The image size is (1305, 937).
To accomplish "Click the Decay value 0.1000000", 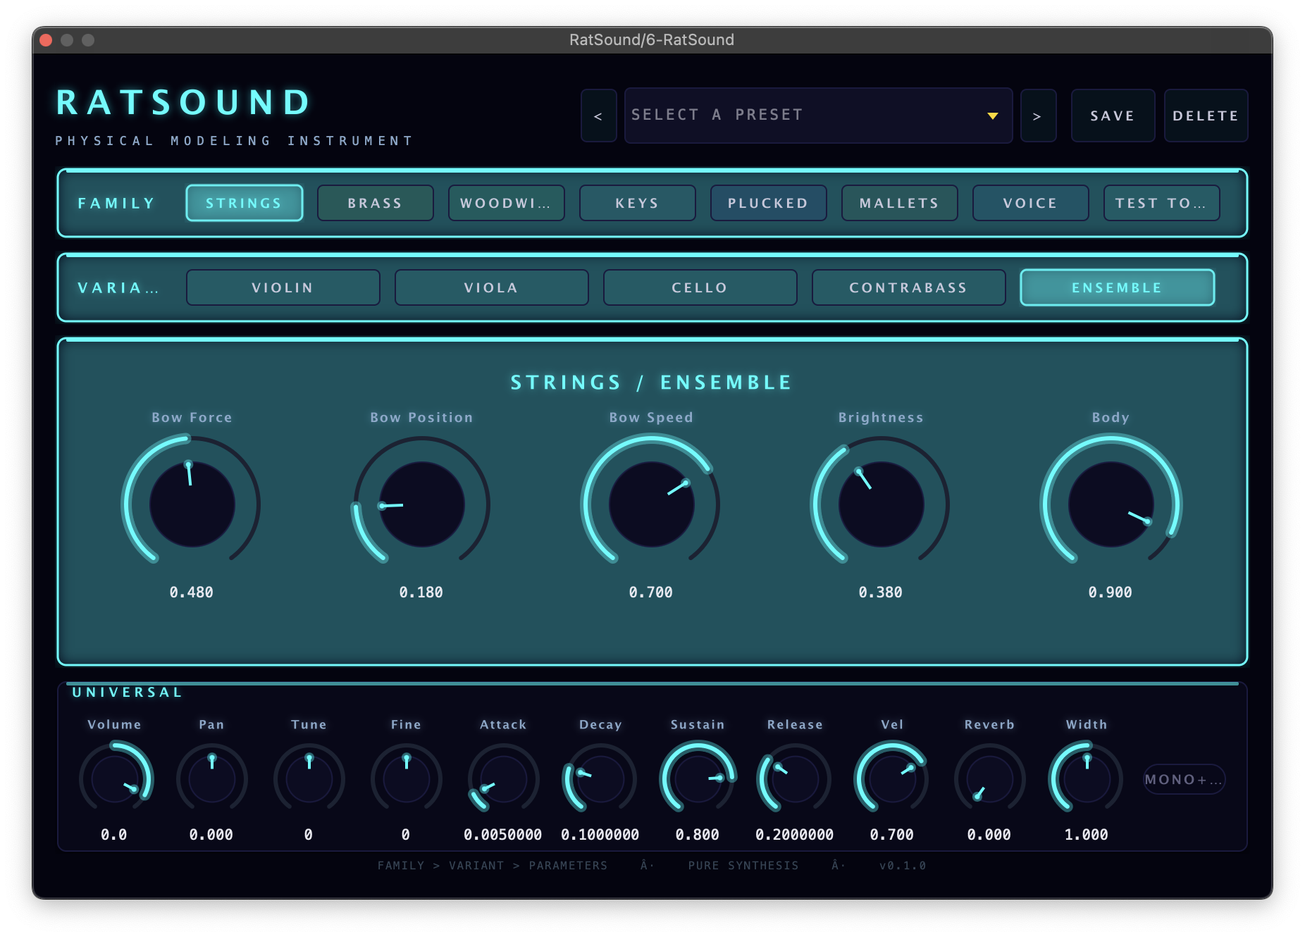I will click(600, 835).
